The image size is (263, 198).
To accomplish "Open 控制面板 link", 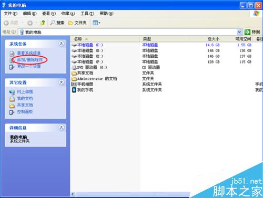I will pos(25,112).
